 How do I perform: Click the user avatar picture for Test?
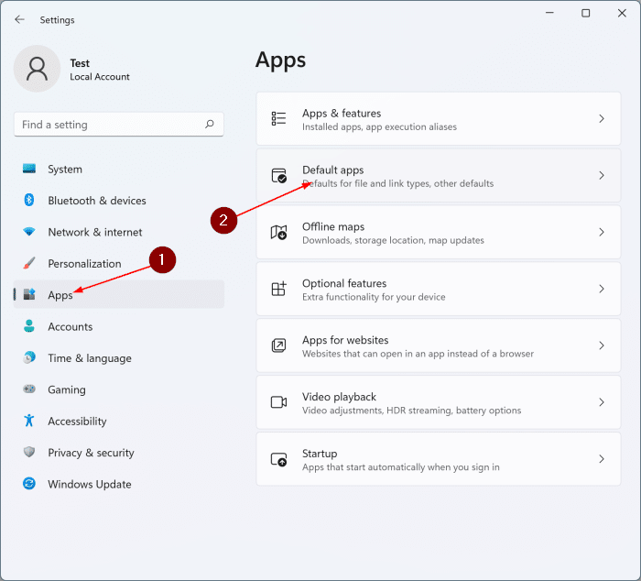click(x=38, y=69)
